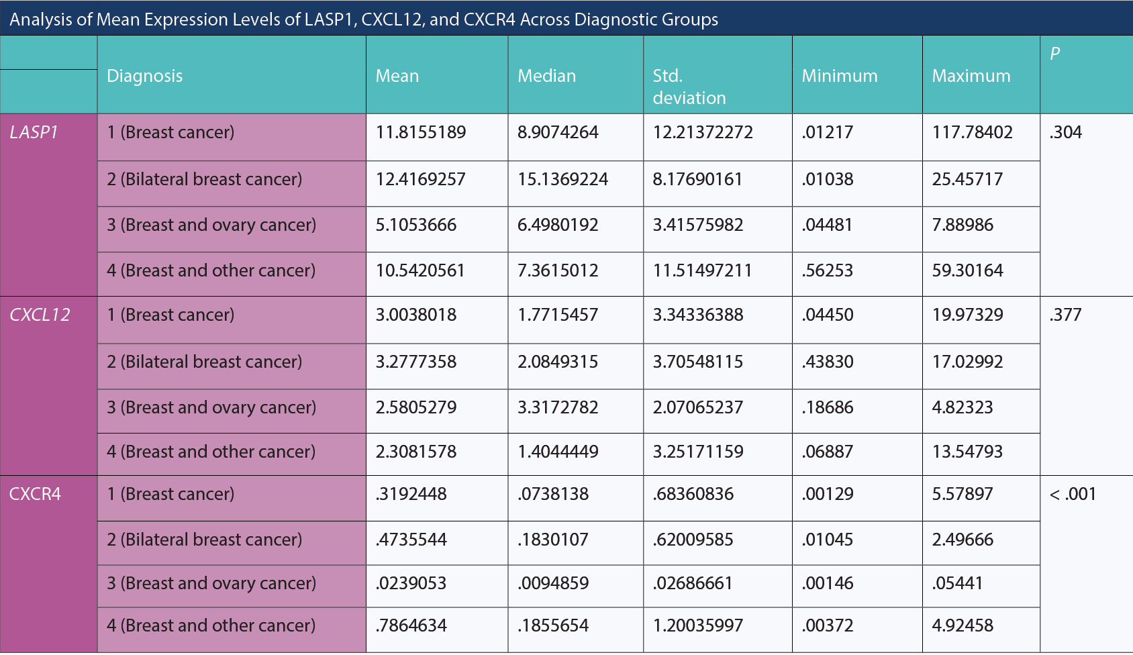Image resolution: width=1133 pixels, height=655 pixels.
Task: Click mean value 5.1053666
Action: pos(416,225)
